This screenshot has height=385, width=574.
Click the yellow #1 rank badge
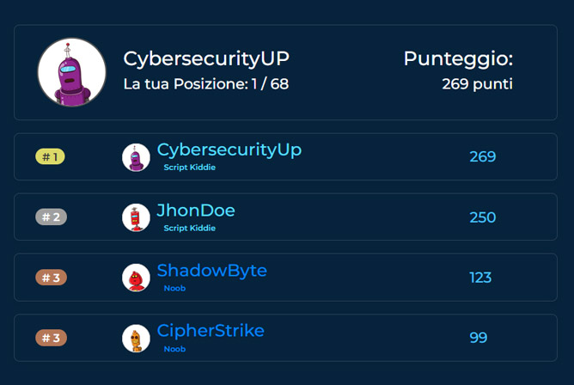tap(50, 156)
